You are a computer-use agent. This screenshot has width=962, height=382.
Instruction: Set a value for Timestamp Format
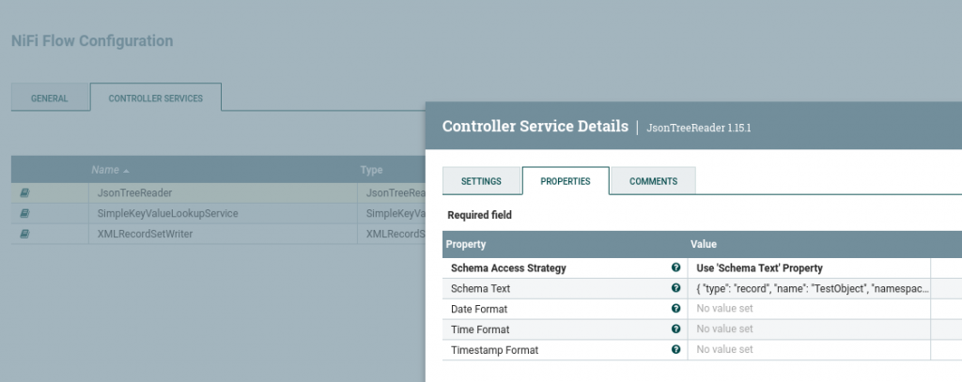point(808,350)
